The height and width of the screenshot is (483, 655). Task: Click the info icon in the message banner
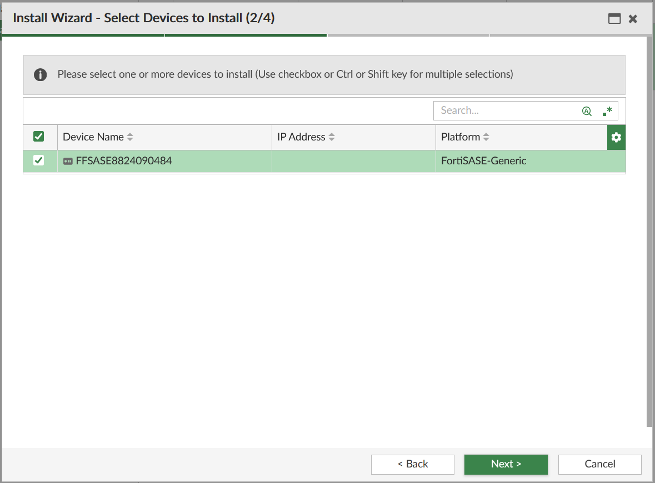tap(40, 74)
